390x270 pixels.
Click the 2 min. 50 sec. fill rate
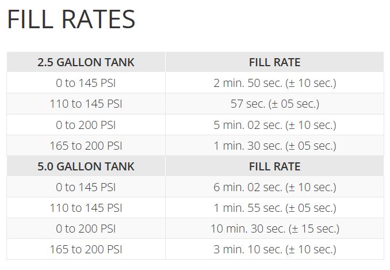point(274,83)
